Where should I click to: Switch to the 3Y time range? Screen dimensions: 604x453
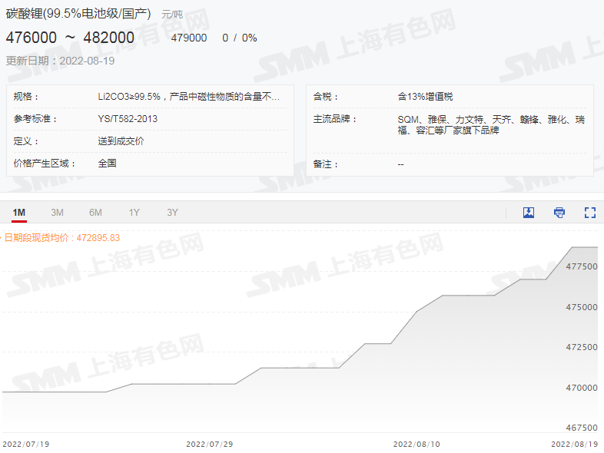[172, 213]
